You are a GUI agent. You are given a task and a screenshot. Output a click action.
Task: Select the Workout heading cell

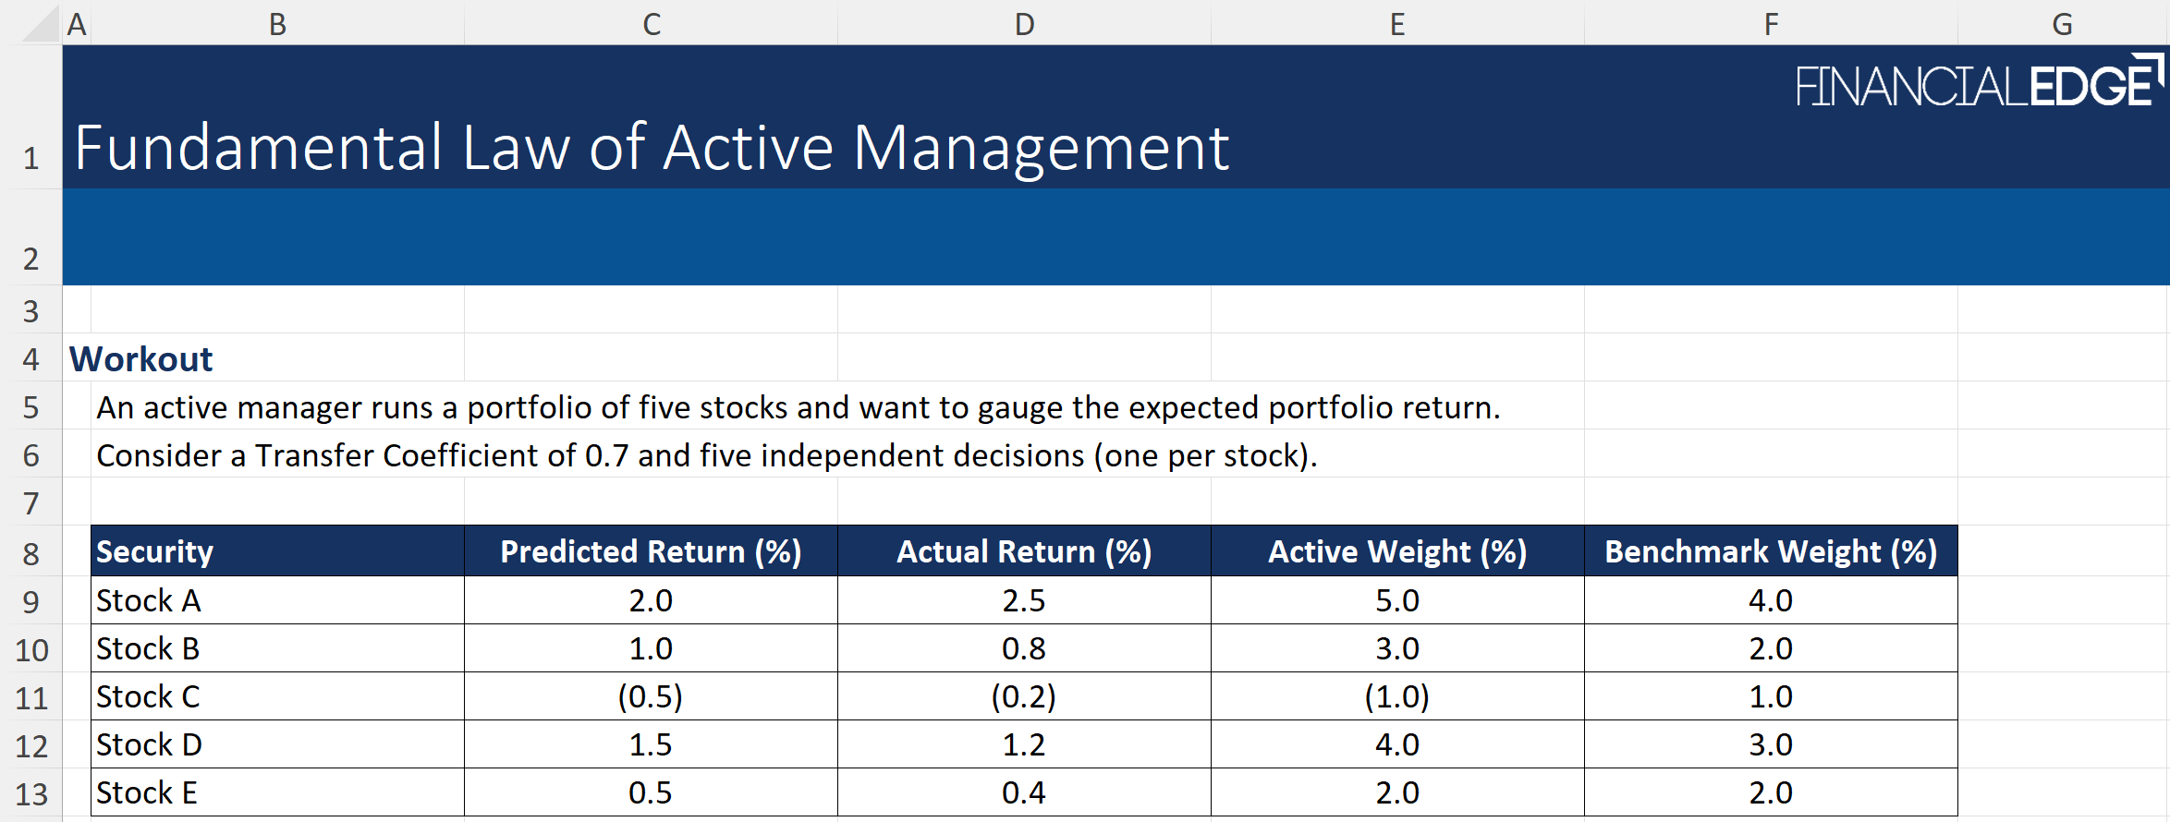141,359
